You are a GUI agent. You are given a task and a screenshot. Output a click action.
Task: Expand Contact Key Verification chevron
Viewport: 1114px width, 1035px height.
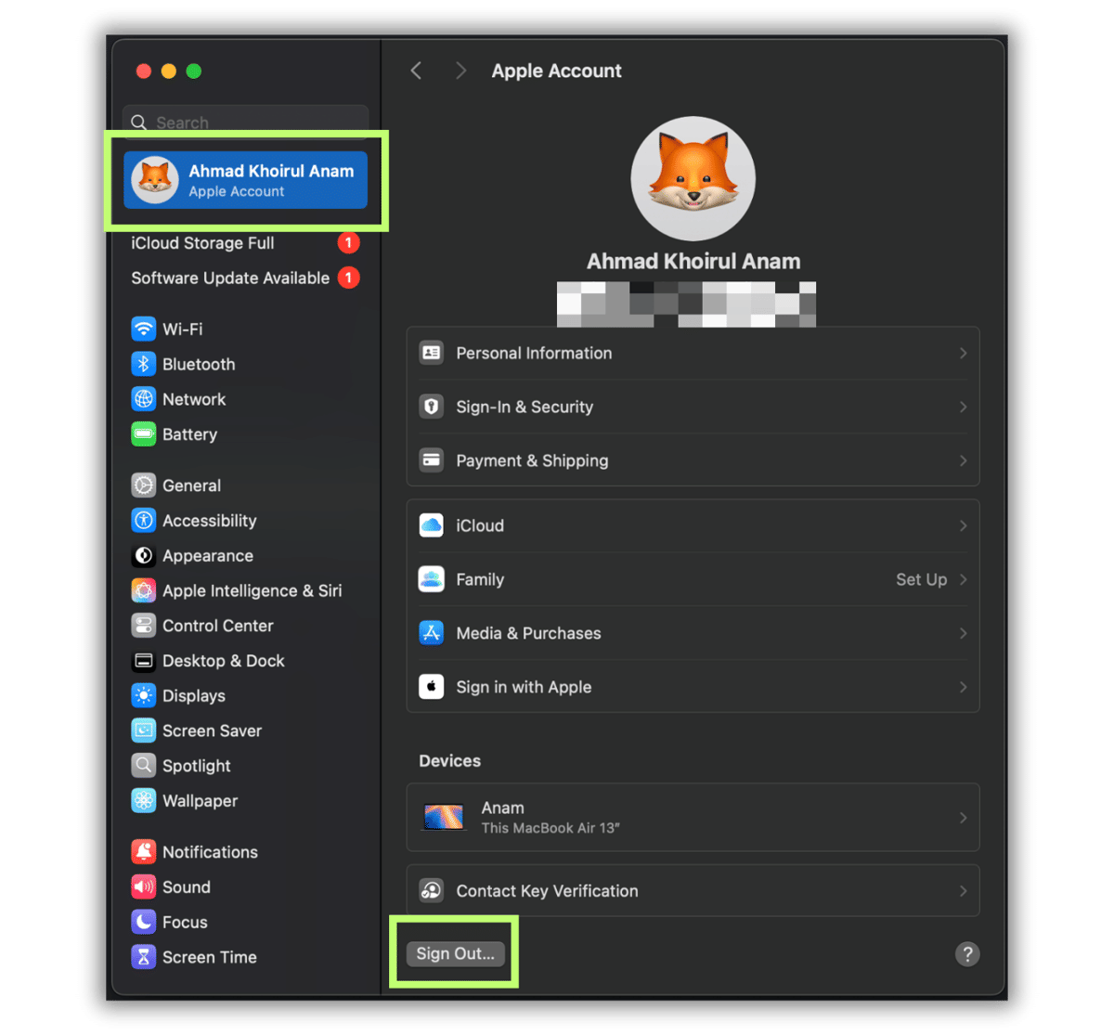point(963,891)
